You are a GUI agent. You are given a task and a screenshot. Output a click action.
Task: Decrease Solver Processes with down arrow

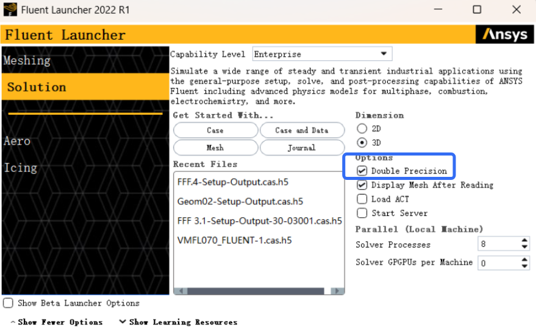coord(525,247)
